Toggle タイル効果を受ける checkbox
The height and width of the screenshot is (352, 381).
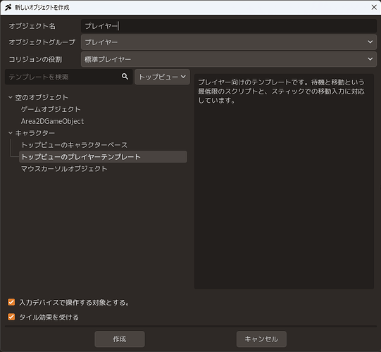(x=11, y=317)
